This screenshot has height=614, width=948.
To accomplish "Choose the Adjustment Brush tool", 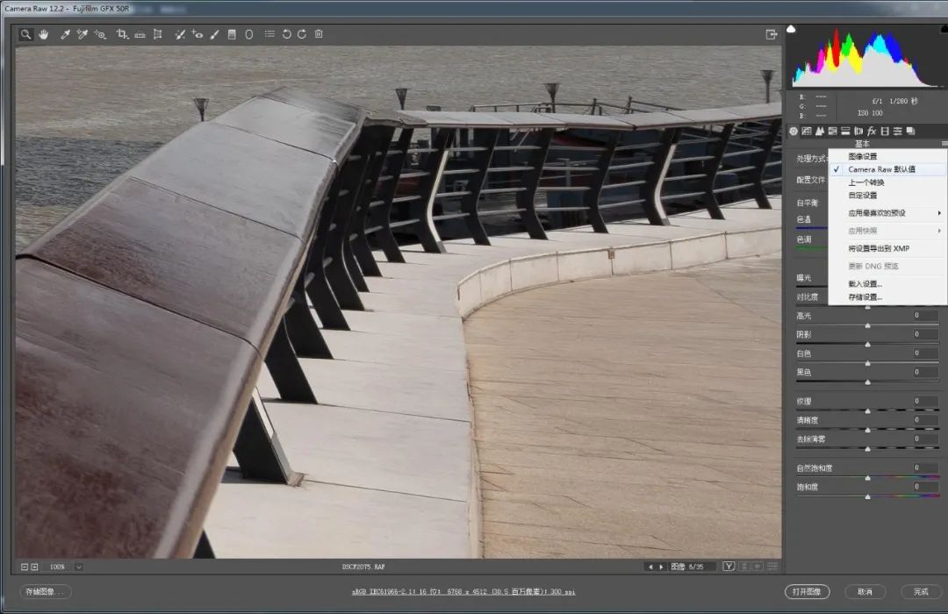I will coord(214,34).
